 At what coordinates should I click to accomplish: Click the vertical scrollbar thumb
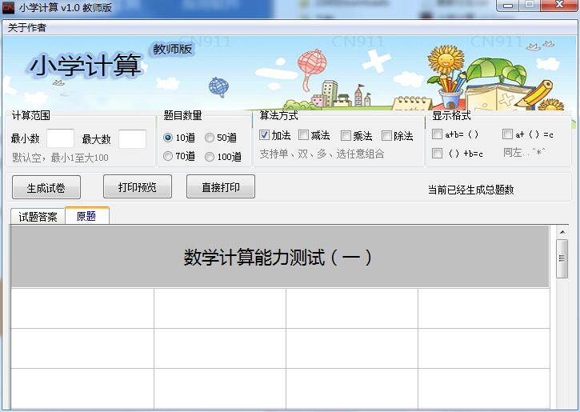click(x=562, y=258)
